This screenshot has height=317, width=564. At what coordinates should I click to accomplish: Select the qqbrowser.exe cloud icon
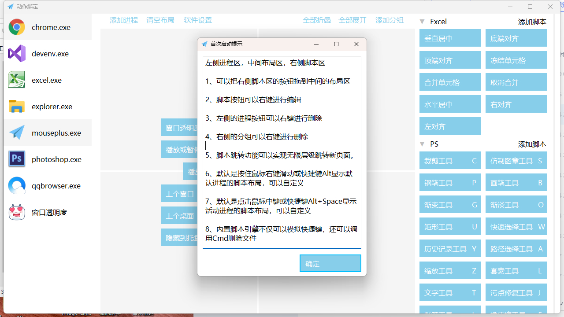tap(17, 186)
